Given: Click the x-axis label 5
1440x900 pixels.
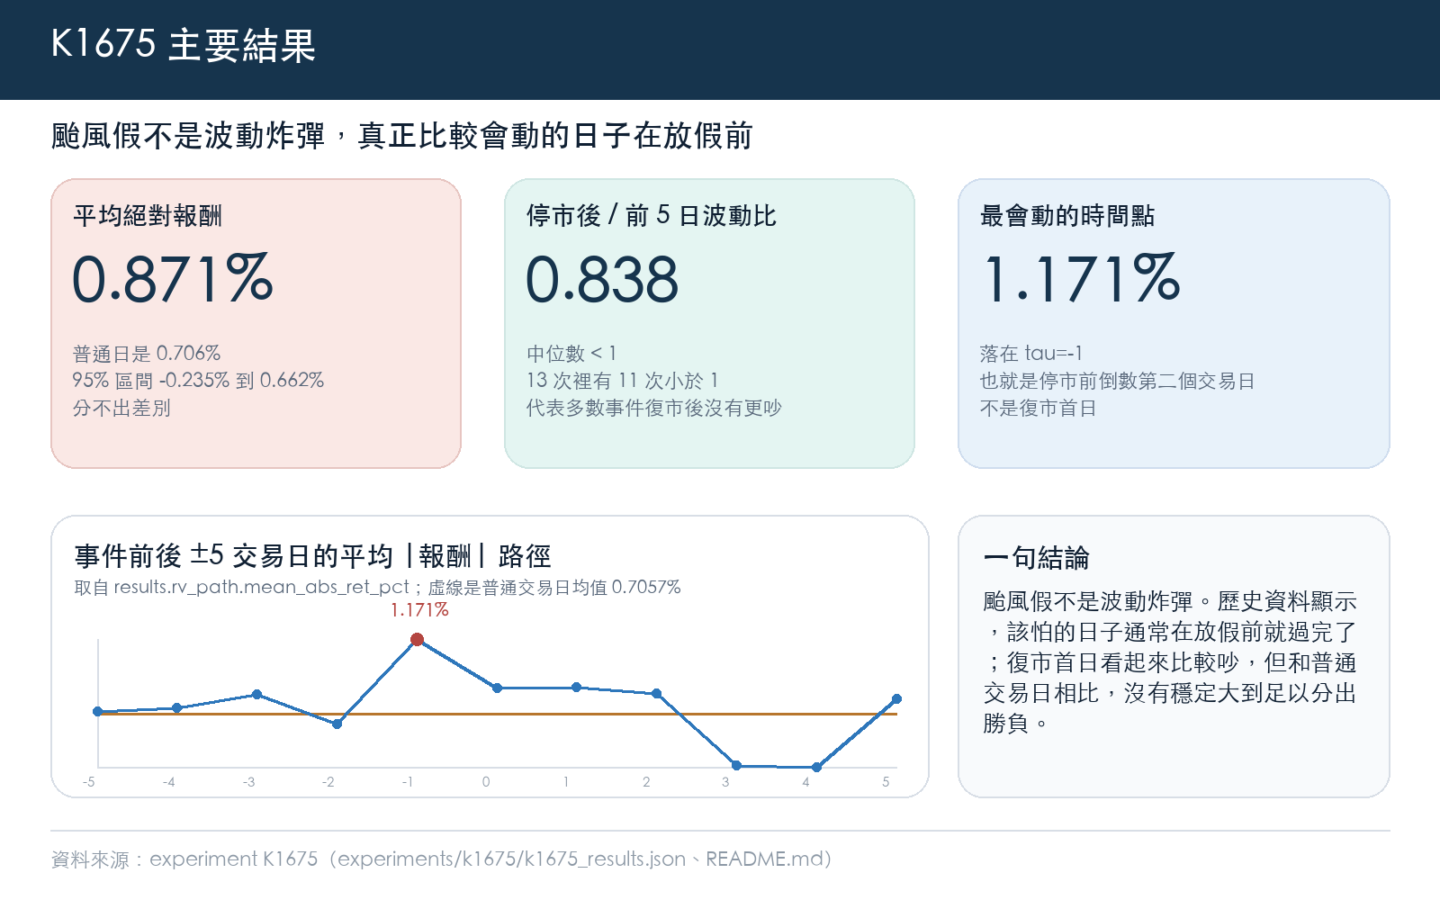Looking at the screenshot, I should click(886, 782).
